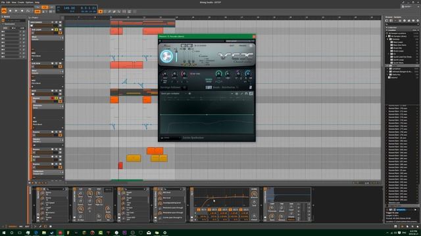Screen dimensions: 421x236
Task: Toggle the red record-arm on Massive track
Action: pos(53,98)
